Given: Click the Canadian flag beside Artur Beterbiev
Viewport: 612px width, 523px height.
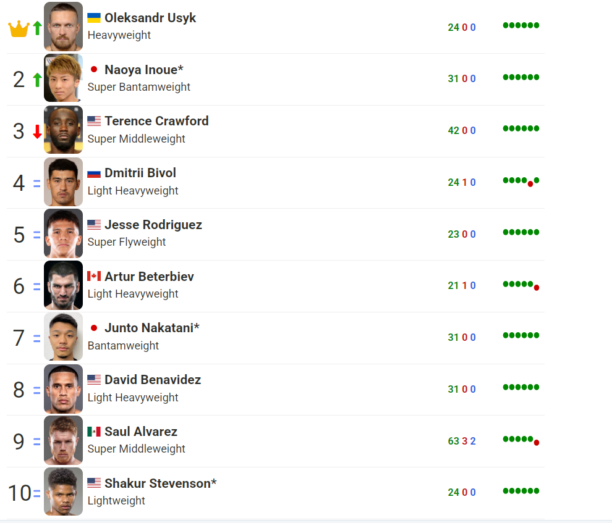Looking at the screenshot, I should pyautogui.click(x=94, y=276).
